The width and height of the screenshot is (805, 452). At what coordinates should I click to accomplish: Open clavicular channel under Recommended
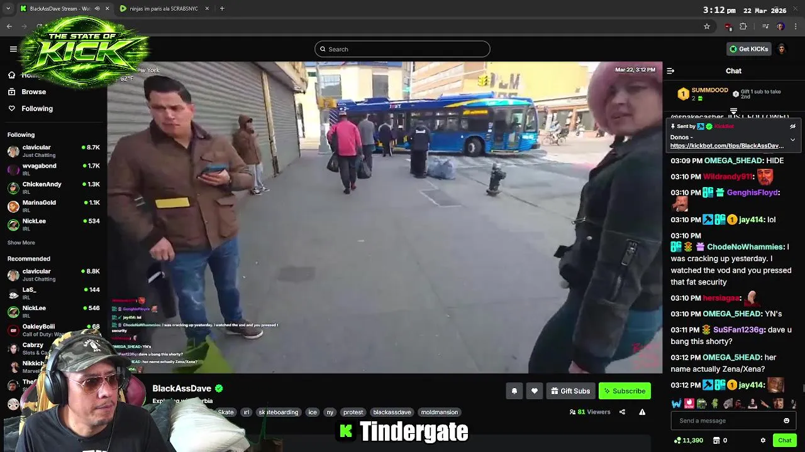53,275
